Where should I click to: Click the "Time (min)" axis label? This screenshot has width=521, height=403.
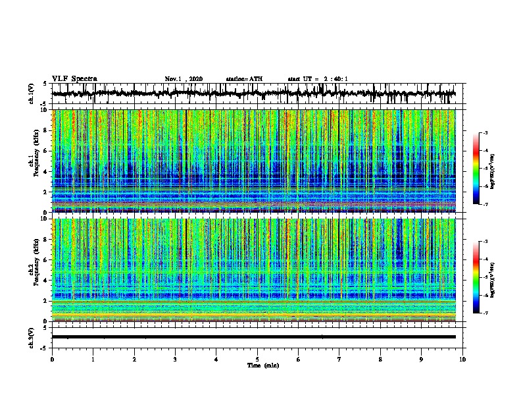point(263,365)
